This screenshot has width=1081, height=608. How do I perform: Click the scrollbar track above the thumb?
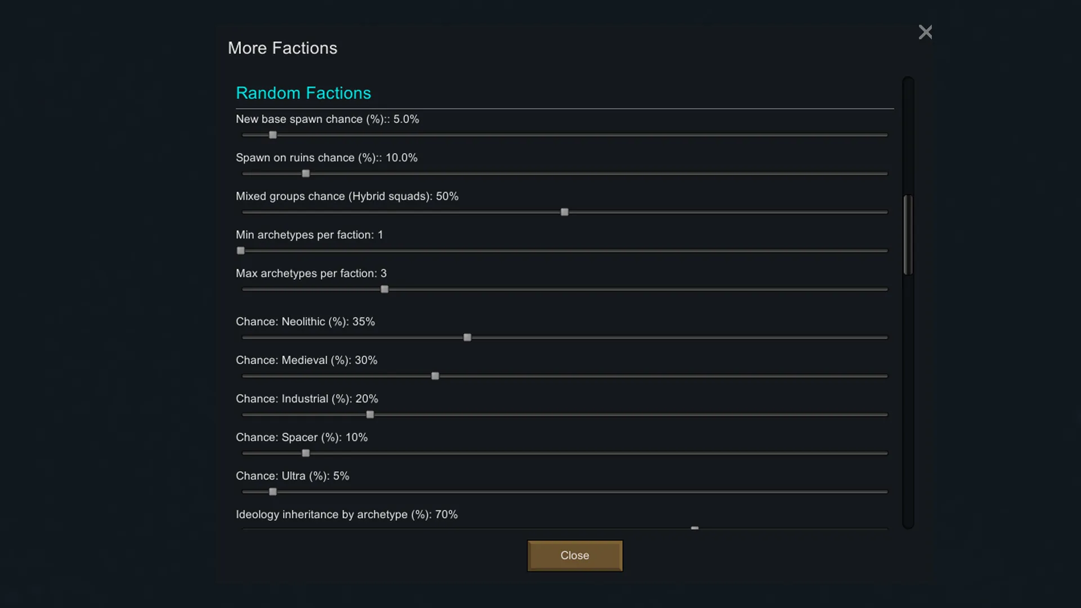[908, 135]
